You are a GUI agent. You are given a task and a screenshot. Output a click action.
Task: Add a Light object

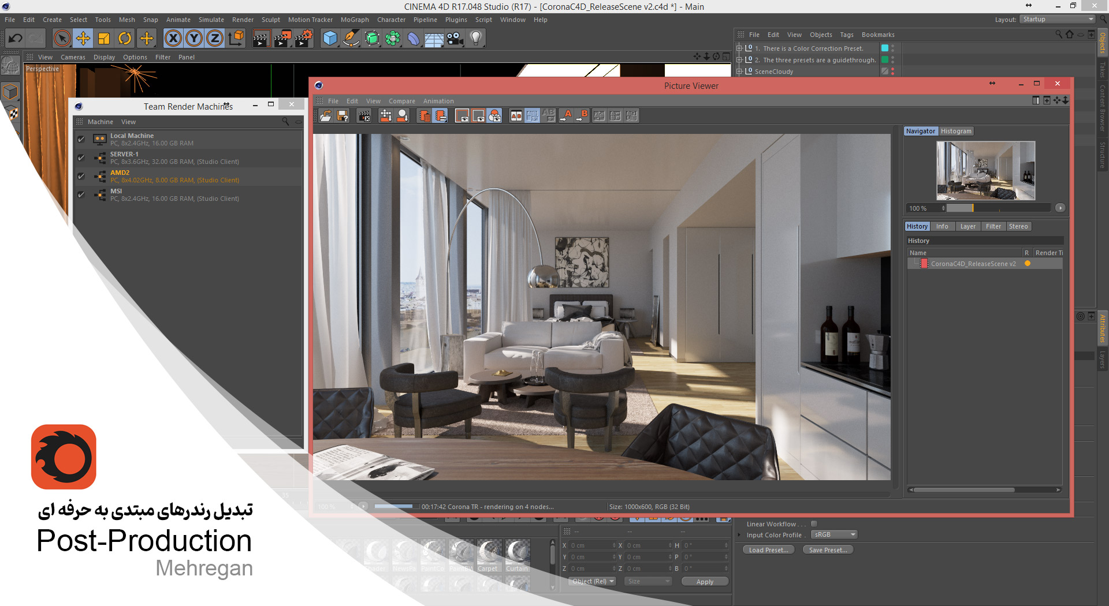pos(475,39)
